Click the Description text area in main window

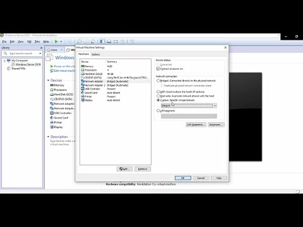click(62, 143)
